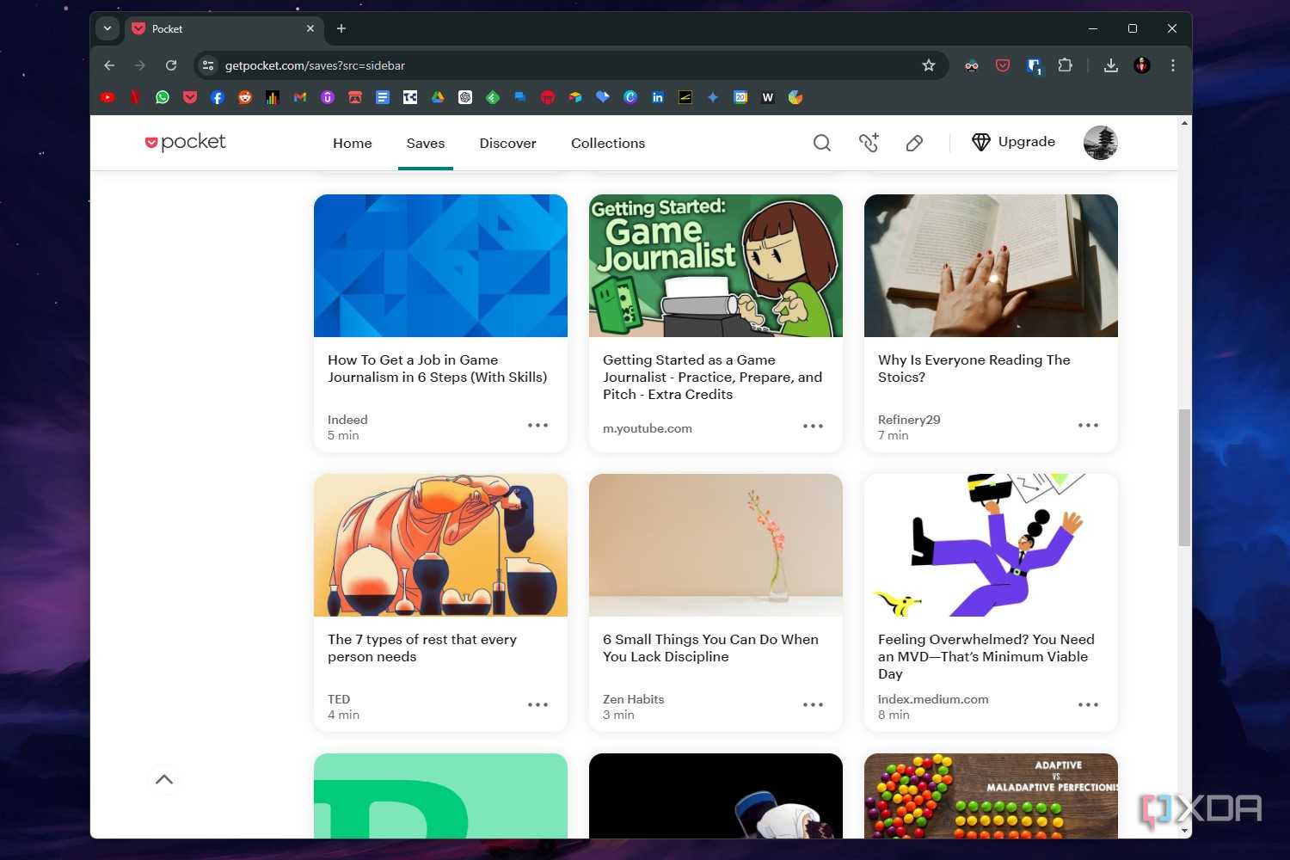Open Getting Started as a Game Journalist article
The height and width of the screenshot is (860, 1290).
point(712,377)
